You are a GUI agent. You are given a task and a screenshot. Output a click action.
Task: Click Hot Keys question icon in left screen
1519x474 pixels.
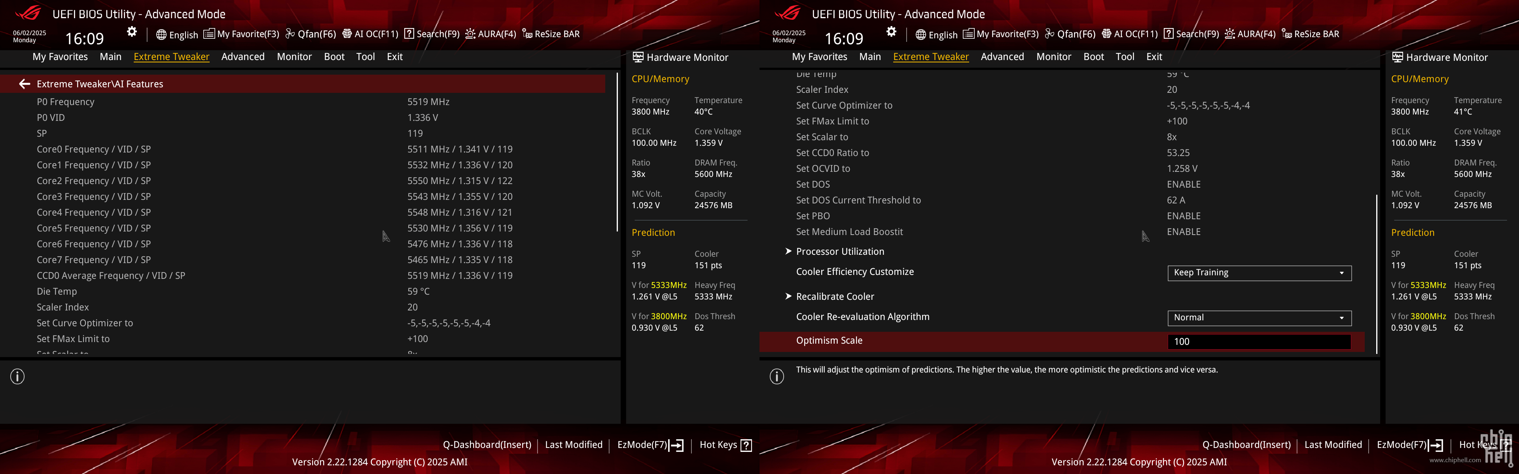click(x=746, y=445)
